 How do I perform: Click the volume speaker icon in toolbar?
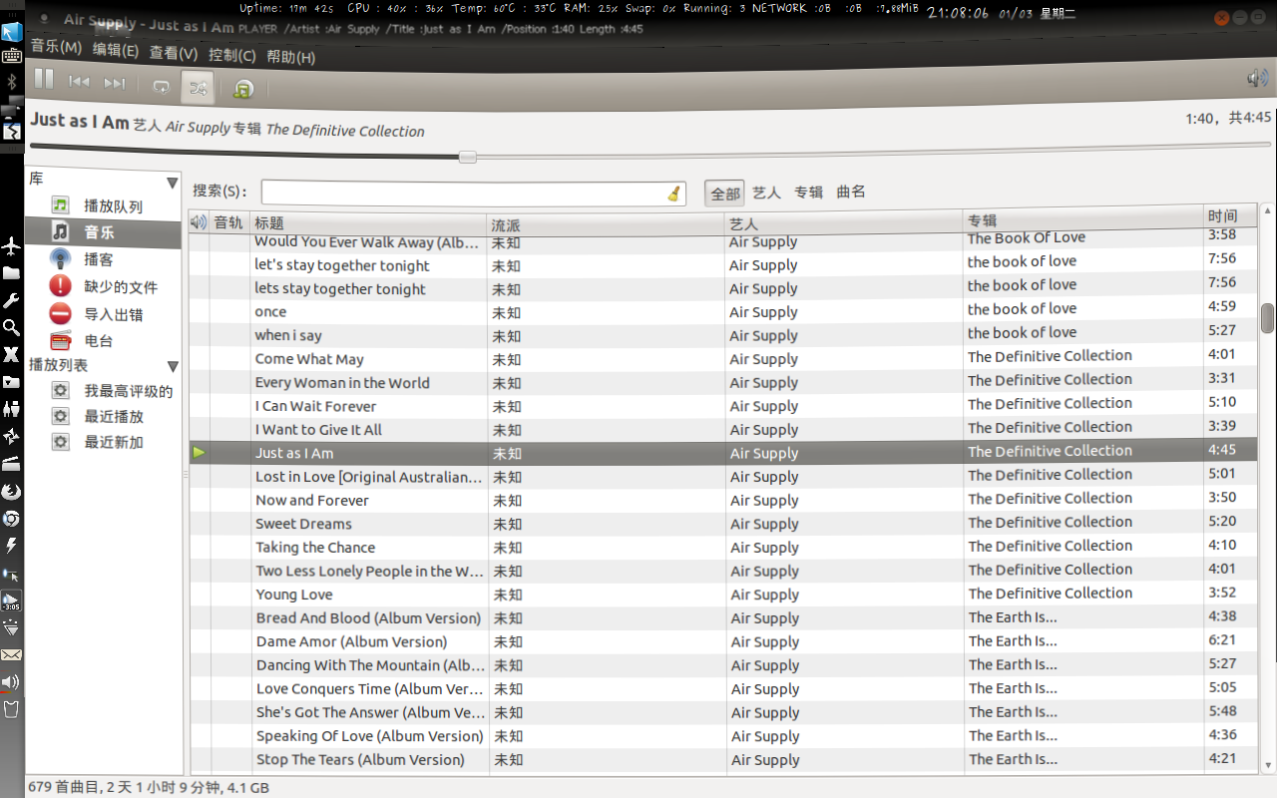pos(1257,78)
